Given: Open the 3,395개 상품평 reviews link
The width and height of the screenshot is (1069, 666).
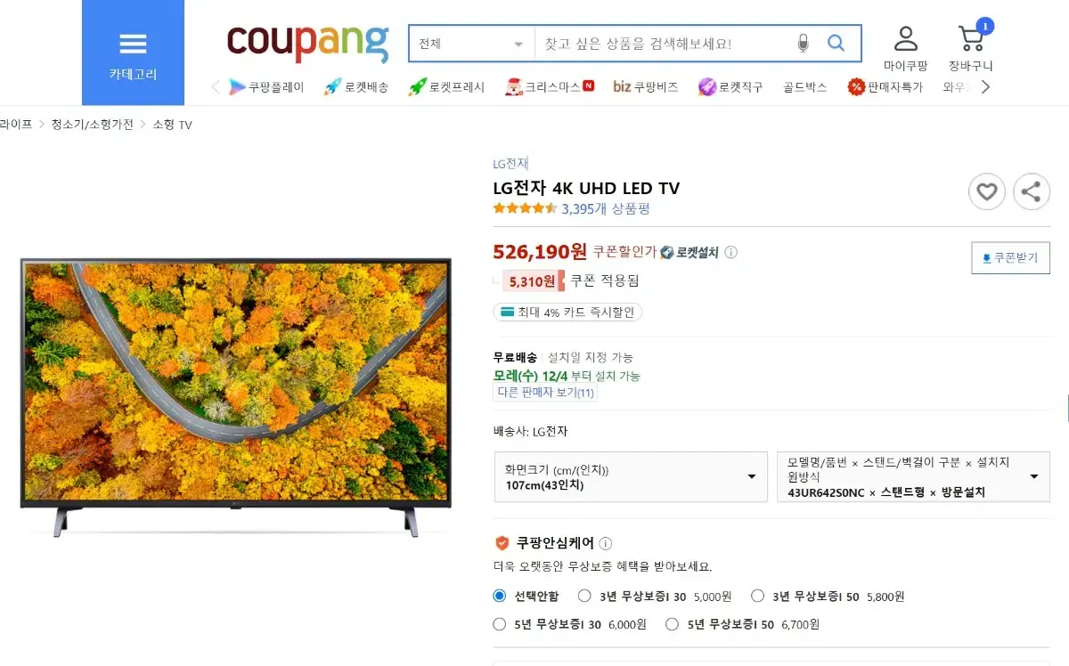Looking at the screenshot, I should coord(606,208).
